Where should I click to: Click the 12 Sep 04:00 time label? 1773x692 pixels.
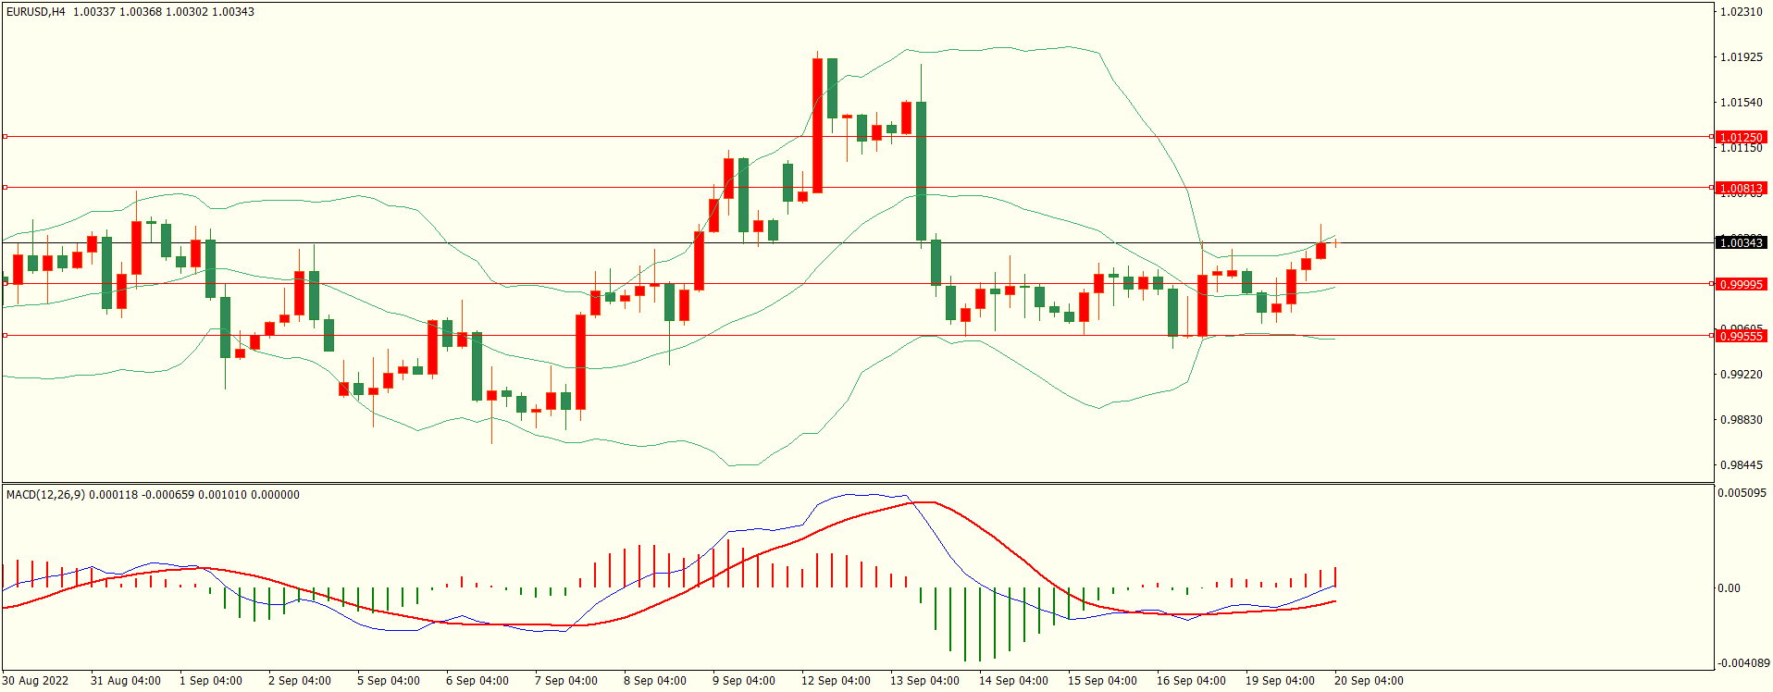[x=836, y=681]
